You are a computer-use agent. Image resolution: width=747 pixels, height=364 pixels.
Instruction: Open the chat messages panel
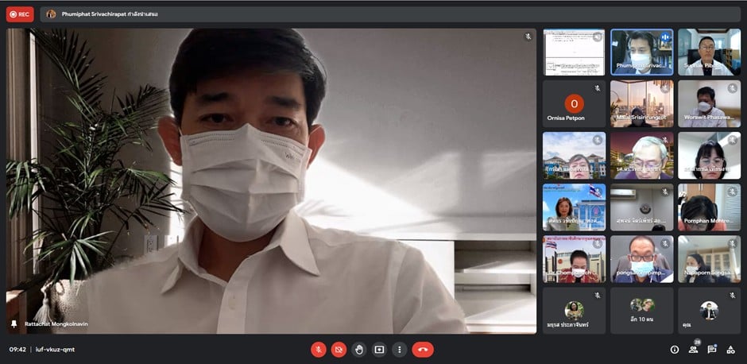pyautogui.click(x=712, y=349)
